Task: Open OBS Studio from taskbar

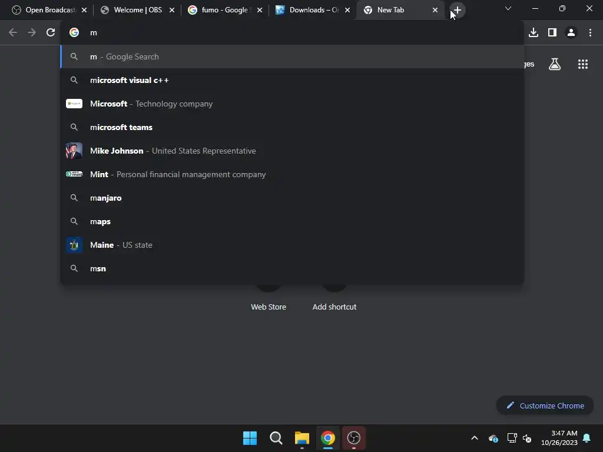Action: click(354, 438)
